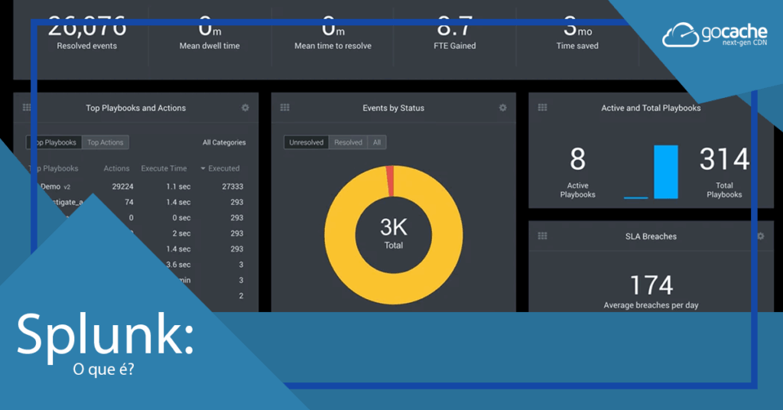Open the All Categories dropdown
The height and width of the screenshot is (410, 783).
click(x=224, y=142)
